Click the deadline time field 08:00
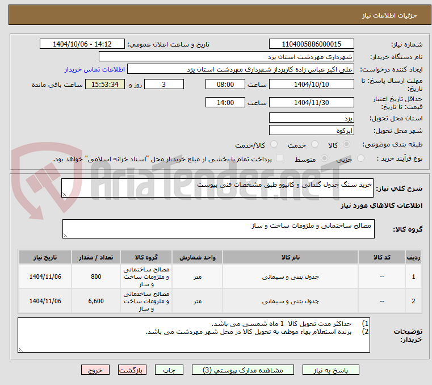This screenshot has height=385, width=432. 225,85
